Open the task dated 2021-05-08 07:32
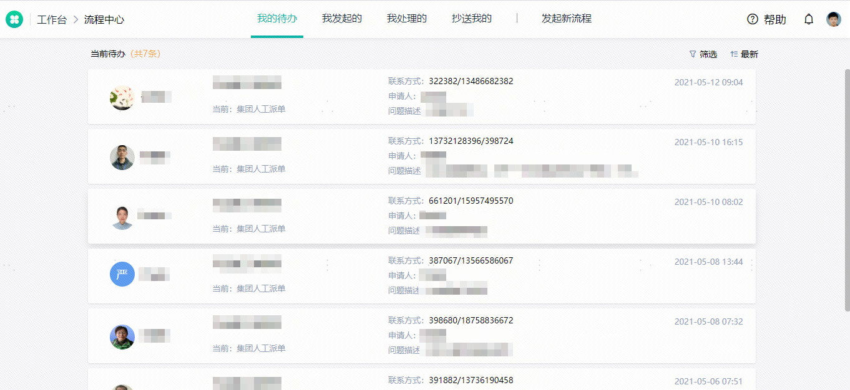This screenshot has height=390, width=850. pos(422,336)
